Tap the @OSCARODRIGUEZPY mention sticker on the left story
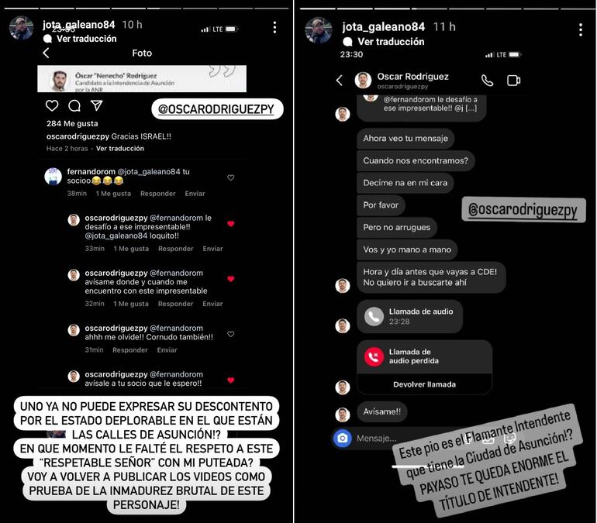597x523 pixels. click(x=217, y=109)
